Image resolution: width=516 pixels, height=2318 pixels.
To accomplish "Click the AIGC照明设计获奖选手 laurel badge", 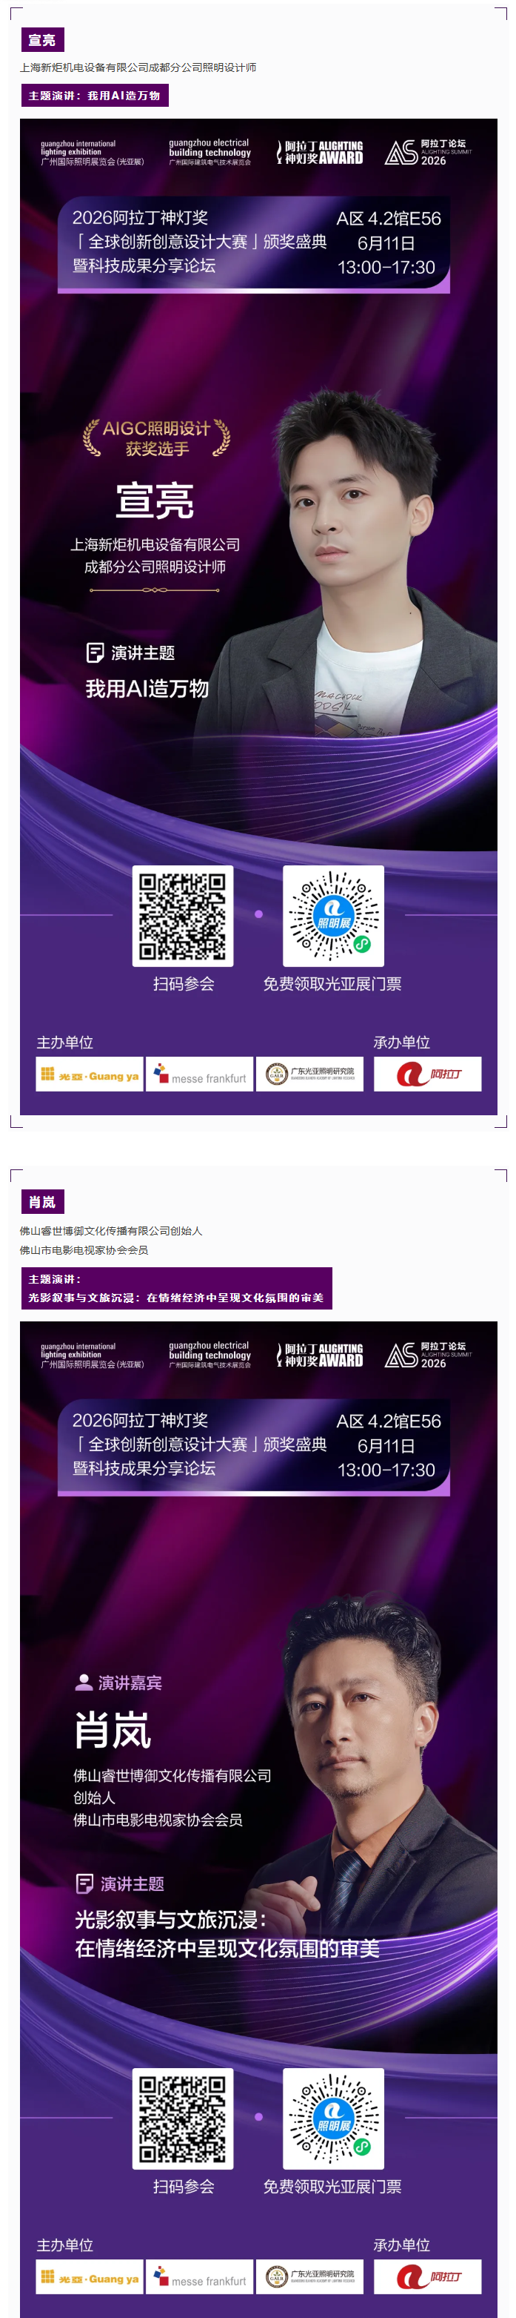I will (x=156, y=438).
